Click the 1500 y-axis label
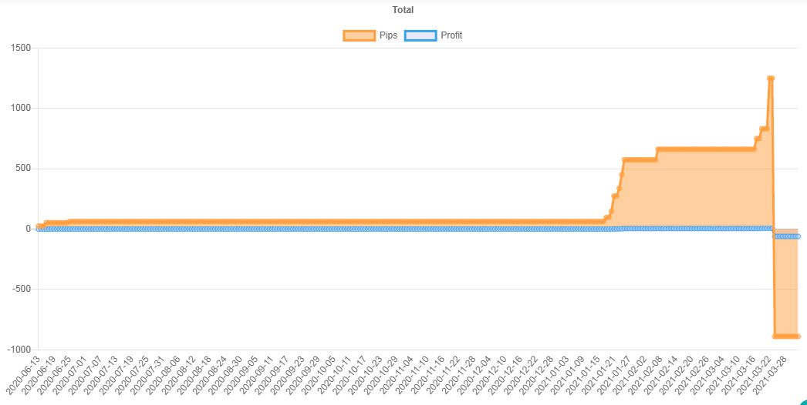Image resolution: width=807 pixels, height=405 pixels. (21, 48)
